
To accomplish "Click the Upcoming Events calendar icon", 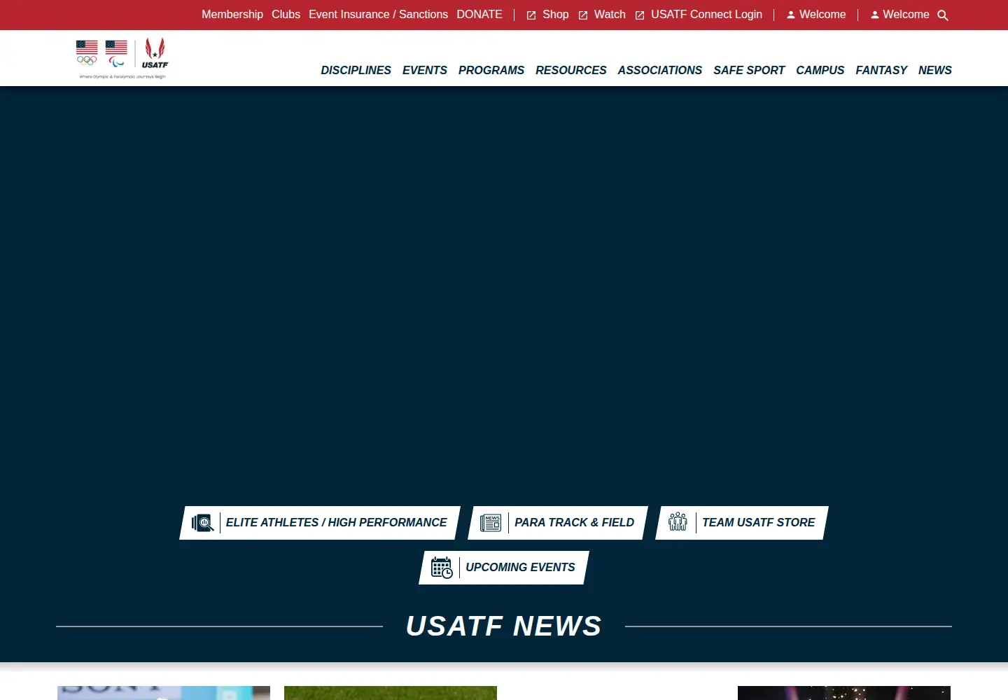I will click(x=442, y=568).
